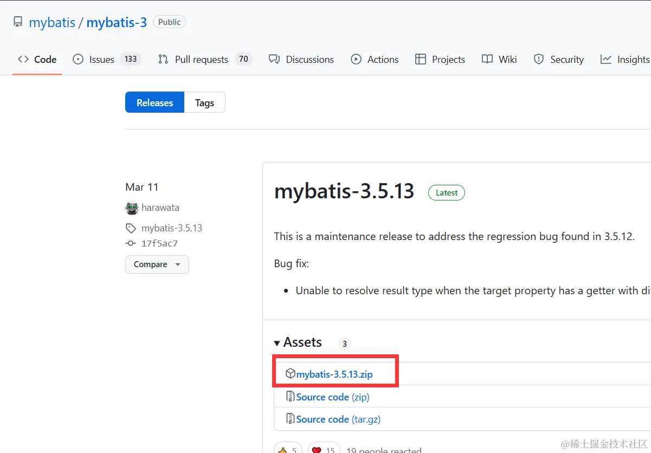This screenshot has height=453, width=651.
Task: Click the Security shield icon
Action: (x=539, y=59)
